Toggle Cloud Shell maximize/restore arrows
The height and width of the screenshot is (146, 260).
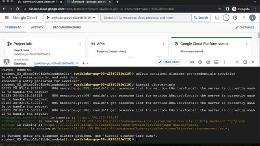pos(237,62)
